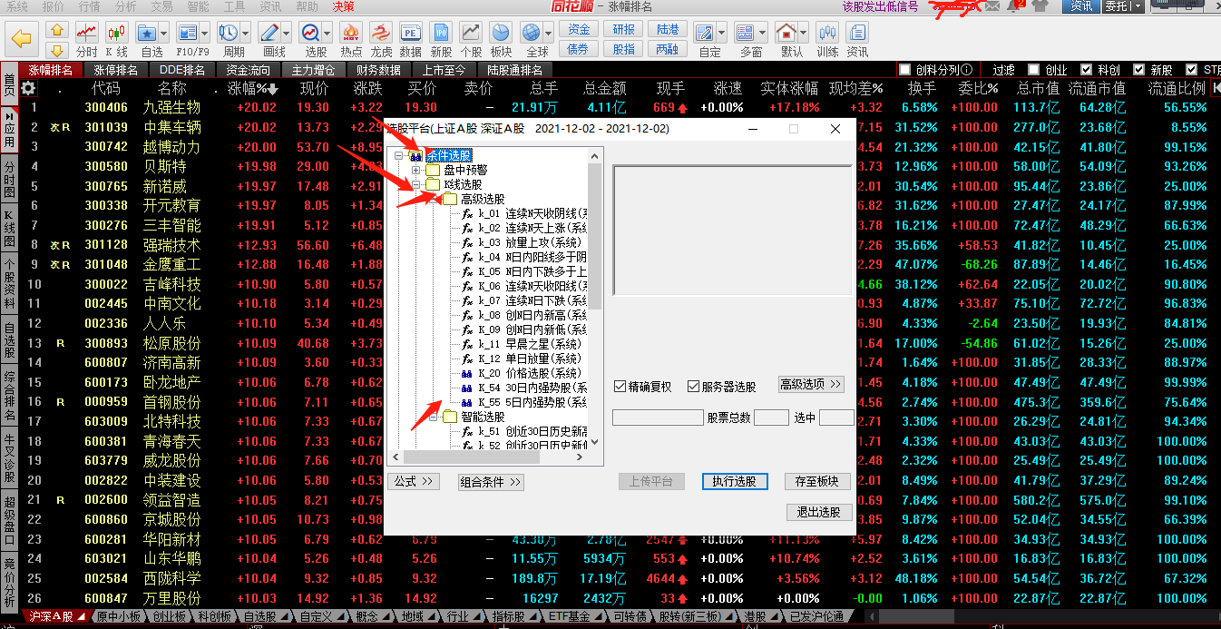Select the 创业板 bottom tab
The height and width of the screenshot is (629, 1221).
[x=169, y=616]
